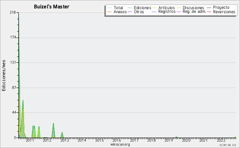Click the mid-2019 small green data peak
Screen dimensions: 240x148
pos(176,137)
